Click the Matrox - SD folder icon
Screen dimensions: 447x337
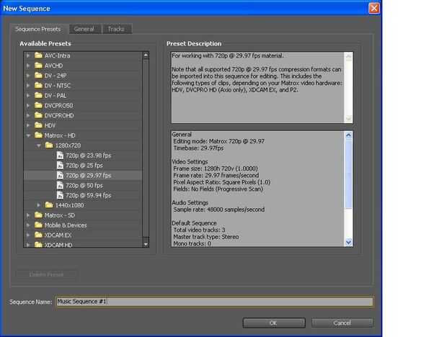coord(38,215)
